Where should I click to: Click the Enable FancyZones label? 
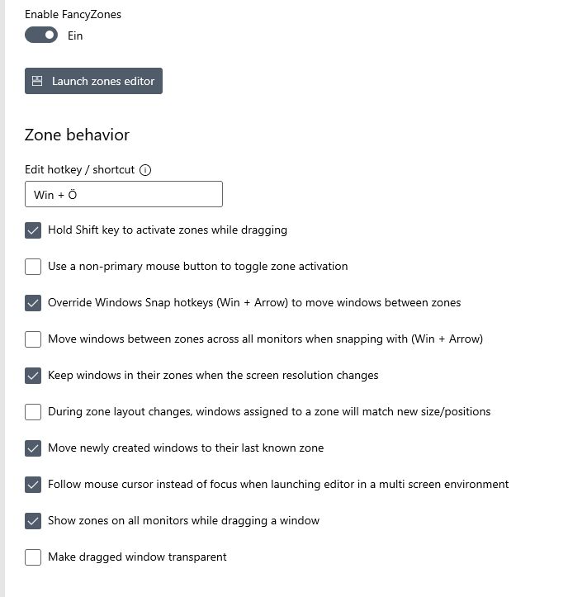[73, 15]
